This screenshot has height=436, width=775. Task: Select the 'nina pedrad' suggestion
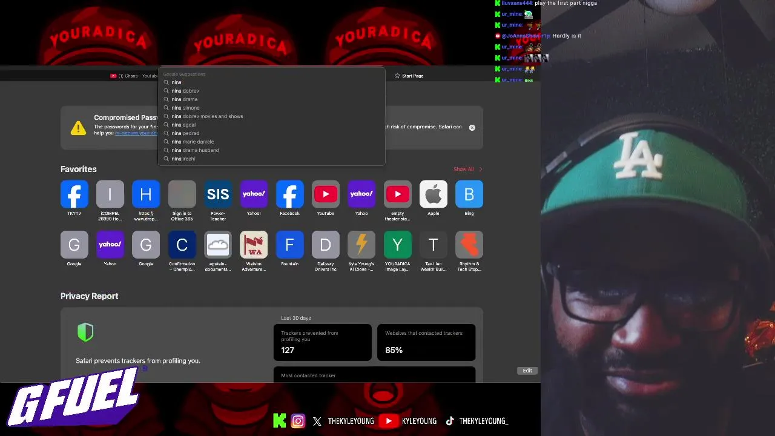pyautogui.click(x=271, y=133)
